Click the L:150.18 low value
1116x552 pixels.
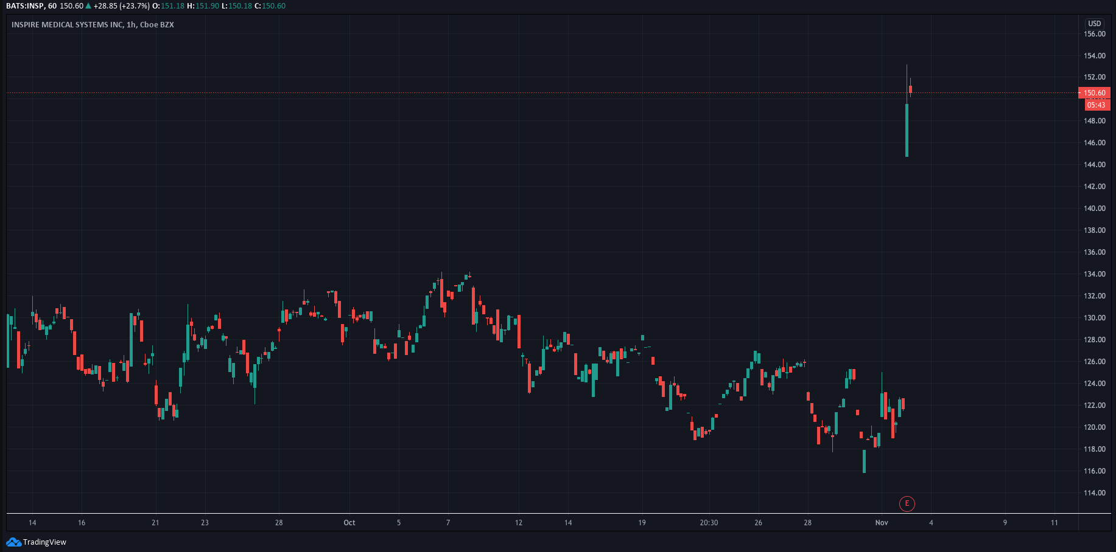pos(237,6)
